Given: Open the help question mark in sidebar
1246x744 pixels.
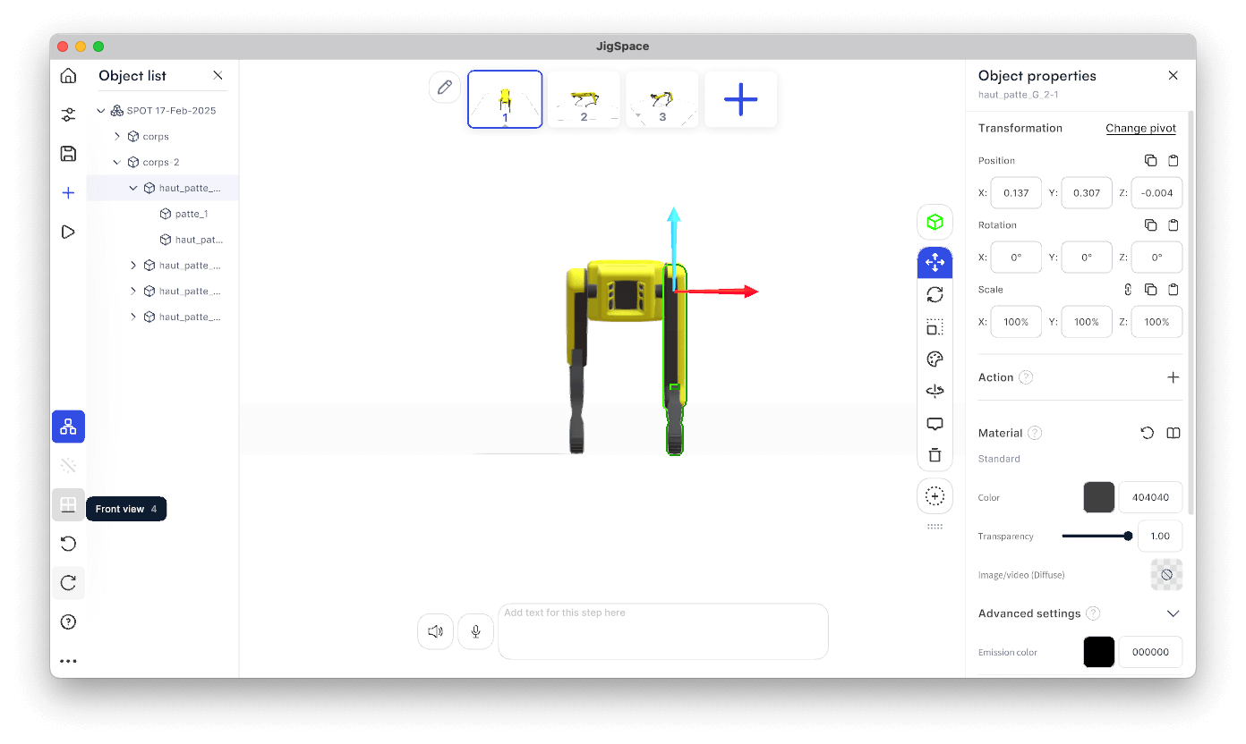Looking at the screenshot, I should 68,622.
